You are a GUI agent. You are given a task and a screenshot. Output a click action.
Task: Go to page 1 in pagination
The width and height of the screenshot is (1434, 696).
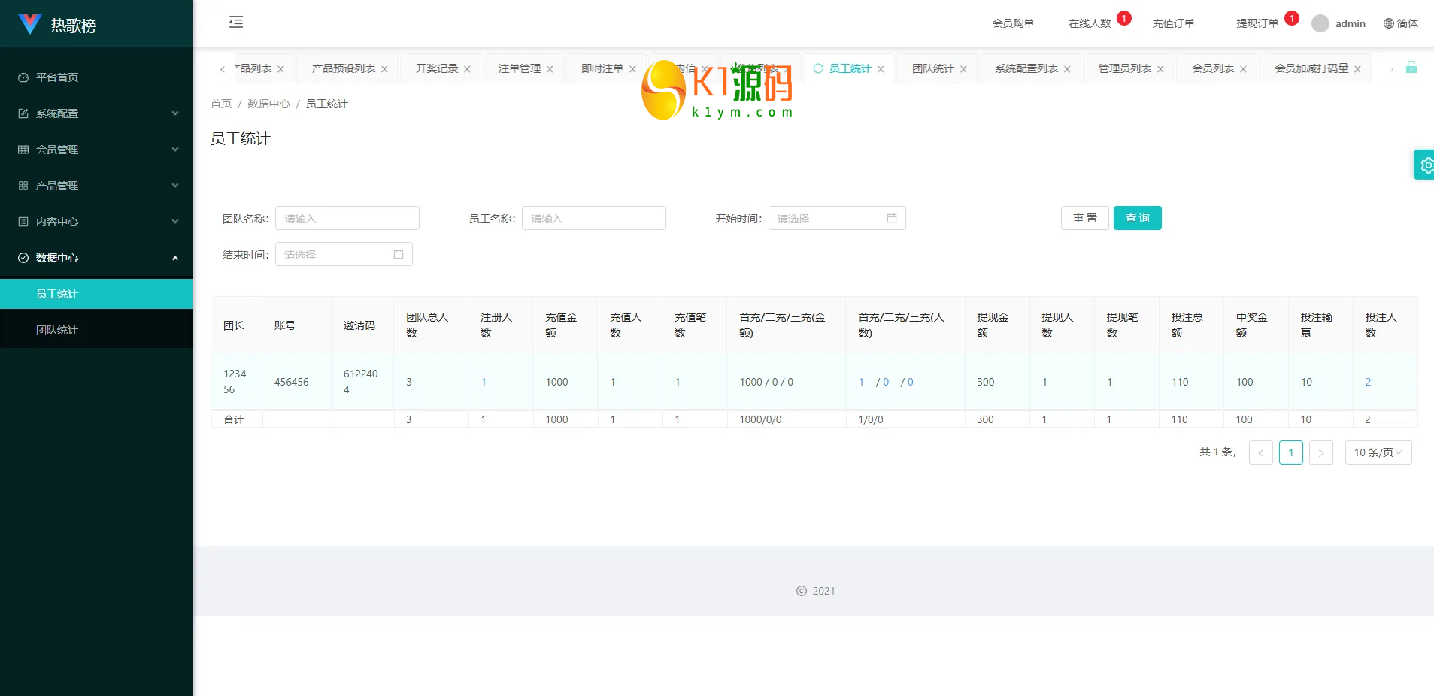click(1291, 452)
